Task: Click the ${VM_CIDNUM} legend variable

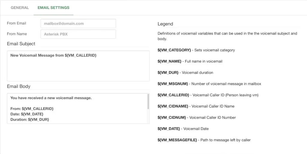Action: pyautogui.click(x=172, y=118)
